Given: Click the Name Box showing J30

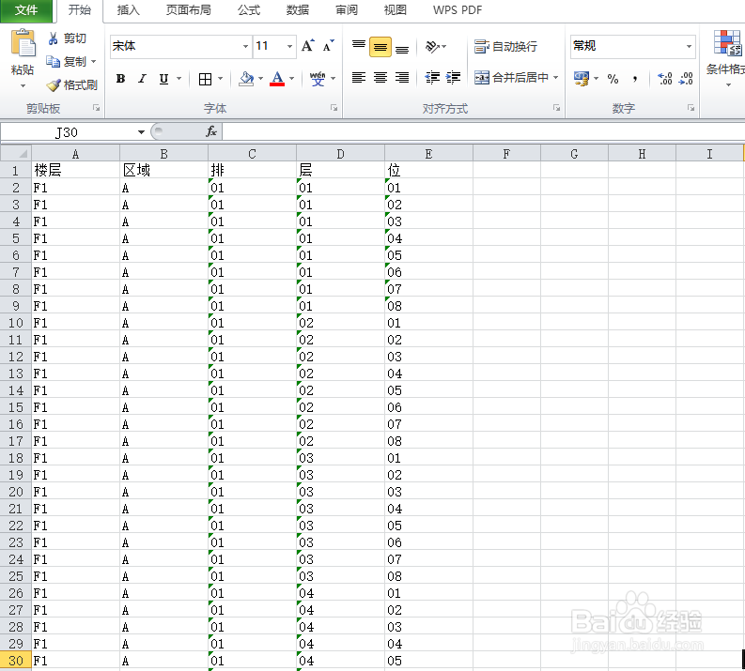Looking at the screenshot, I should coord(67,132).
